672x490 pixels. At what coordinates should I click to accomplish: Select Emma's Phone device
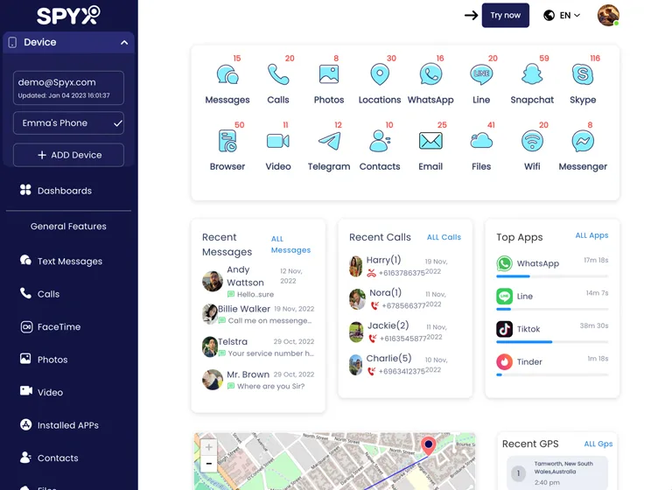[68, 123]
